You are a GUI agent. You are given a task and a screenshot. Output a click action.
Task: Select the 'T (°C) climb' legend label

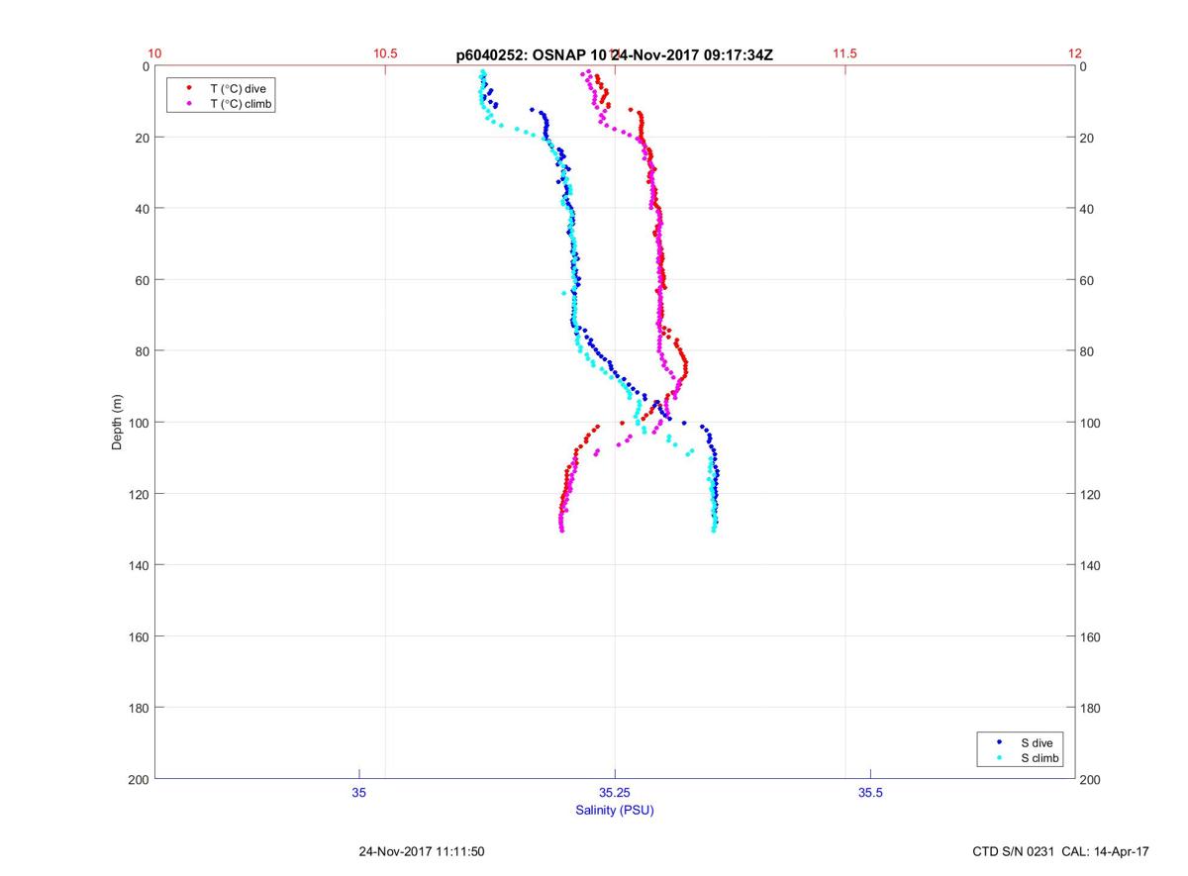[x=242, y=104]
